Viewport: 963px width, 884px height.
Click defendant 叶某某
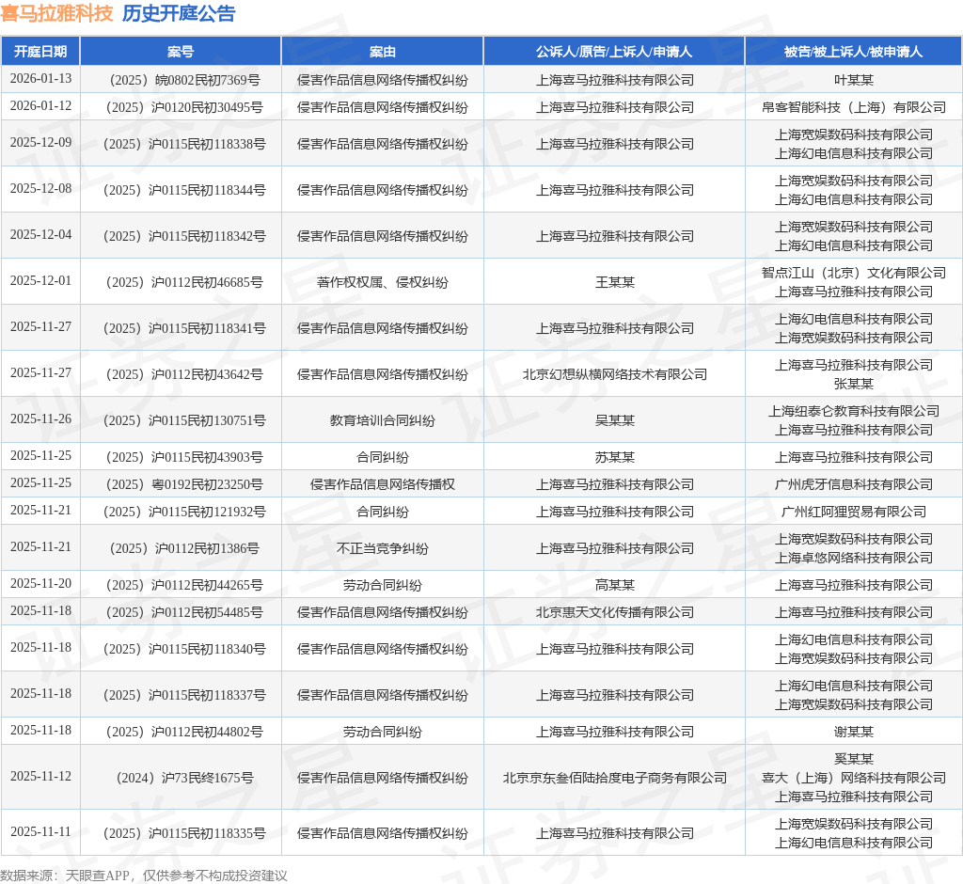[854, 81]
